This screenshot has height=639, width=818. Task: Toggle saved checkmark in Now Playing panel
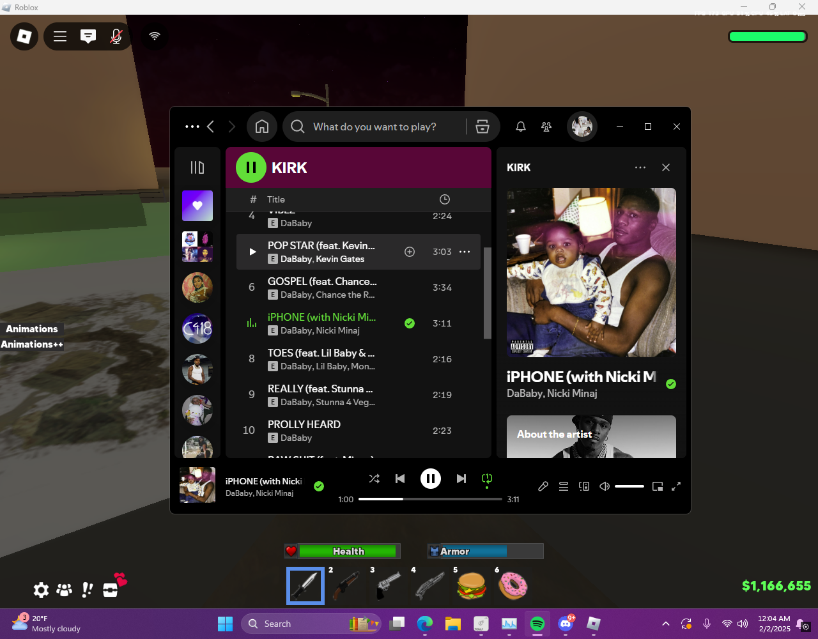click(x=671, y=384)
